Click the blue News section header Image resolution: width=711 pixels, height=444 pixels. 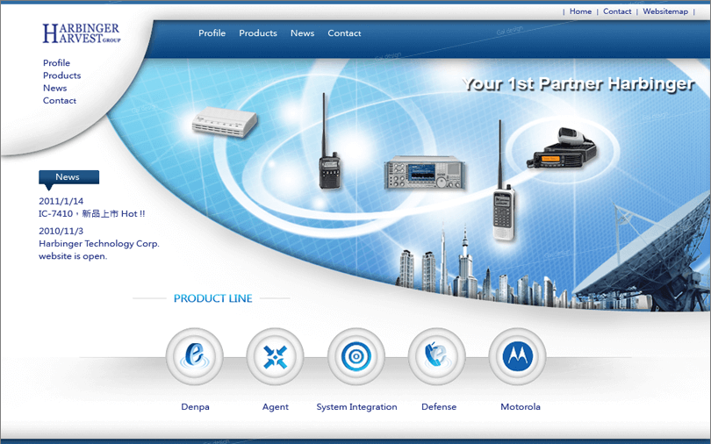[x=69, y=177]
